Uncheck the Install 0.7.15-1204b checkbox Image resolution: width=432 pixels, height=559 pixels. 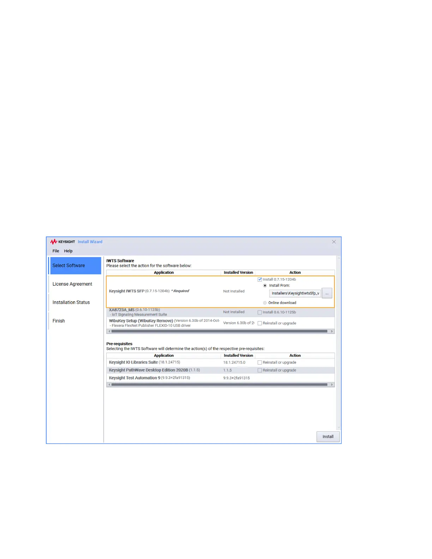[x=260, y=279]
